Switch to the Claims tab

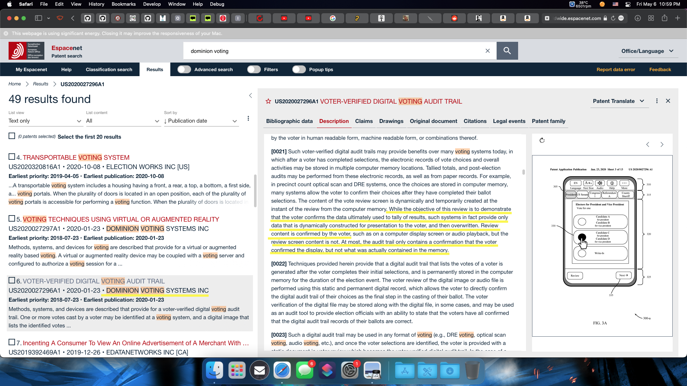pyautogui.click(x=364, y=121)
